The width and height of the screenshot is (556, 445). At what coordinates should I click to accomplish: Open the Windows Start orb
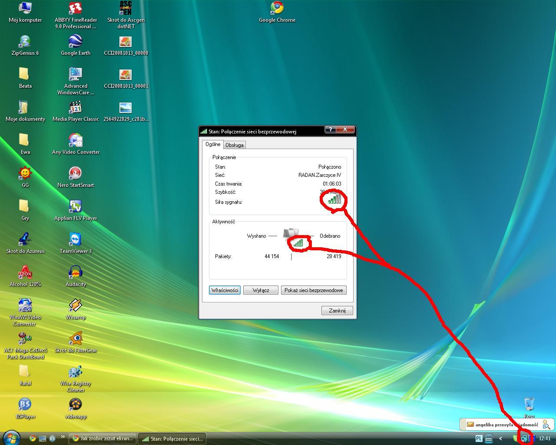[12, 438]
